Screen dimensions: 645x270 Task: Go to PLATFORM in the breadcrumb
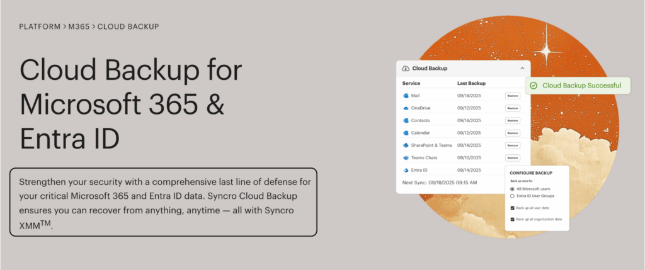click(x=40, y=26)
